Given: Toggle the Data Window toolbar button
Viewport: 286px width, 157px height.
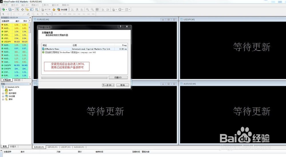Looking at the screenshot, I should pyautogui.click(x=22, y=9).
